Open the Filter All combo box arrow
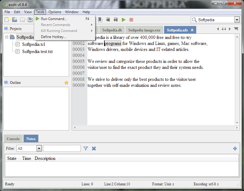The width and height of the screenshot is (244, 191). (39, 148)
